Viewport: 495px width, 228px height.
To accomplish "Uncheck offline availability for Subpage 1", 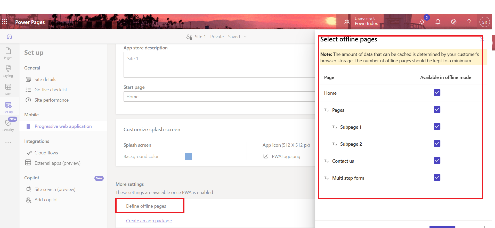I will (x=437, y=127).
